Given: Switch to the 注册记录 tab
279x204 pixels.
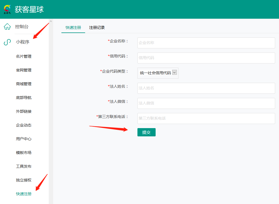Looking at the screenshot, I should coord(97,27).
